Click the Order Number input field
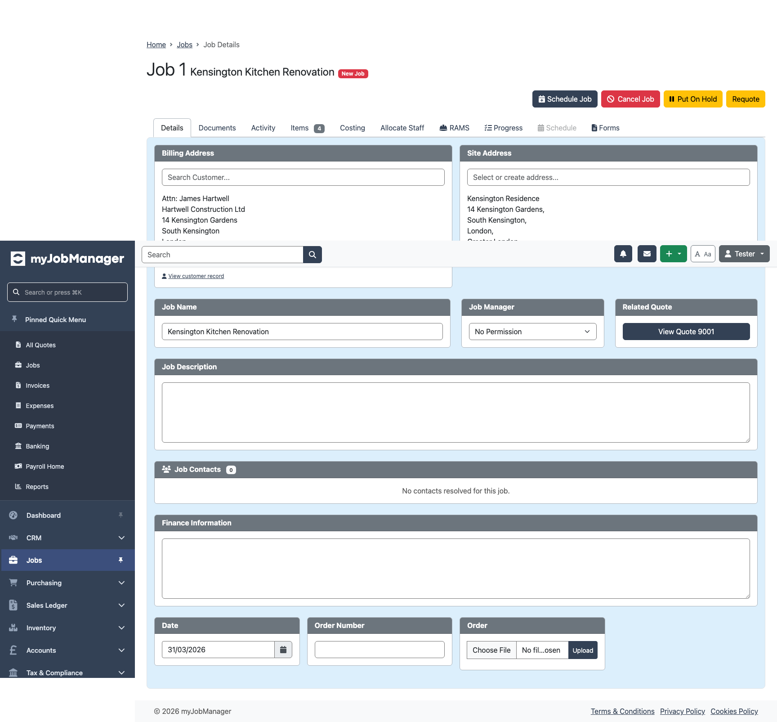 tap(380, 650)
